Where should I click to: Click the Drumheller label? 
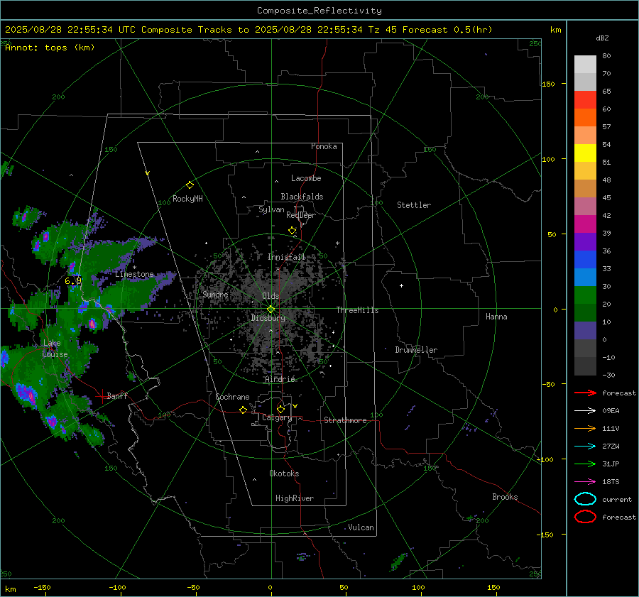[x=416, y=350]
